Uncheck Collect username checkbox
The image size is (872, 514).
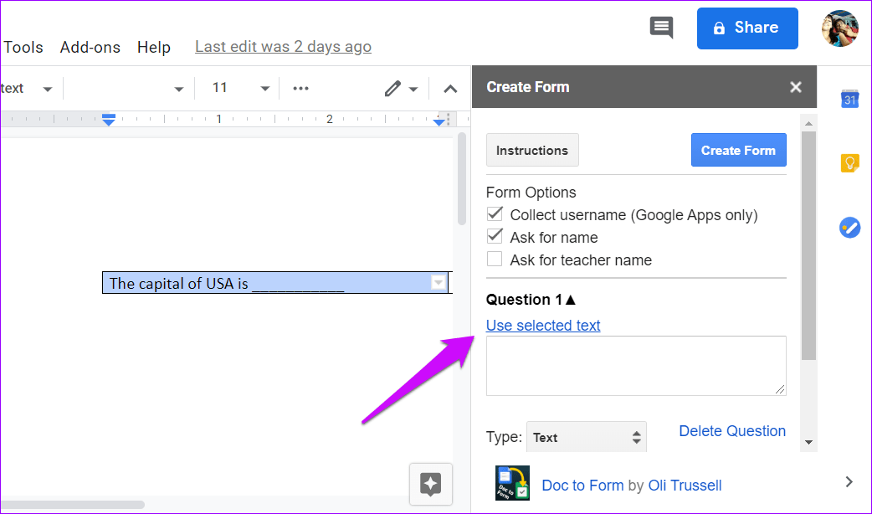495,214
